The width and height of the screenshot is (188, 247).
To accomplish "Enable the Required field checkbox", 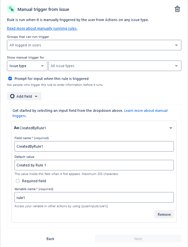I will coord(18,181).
